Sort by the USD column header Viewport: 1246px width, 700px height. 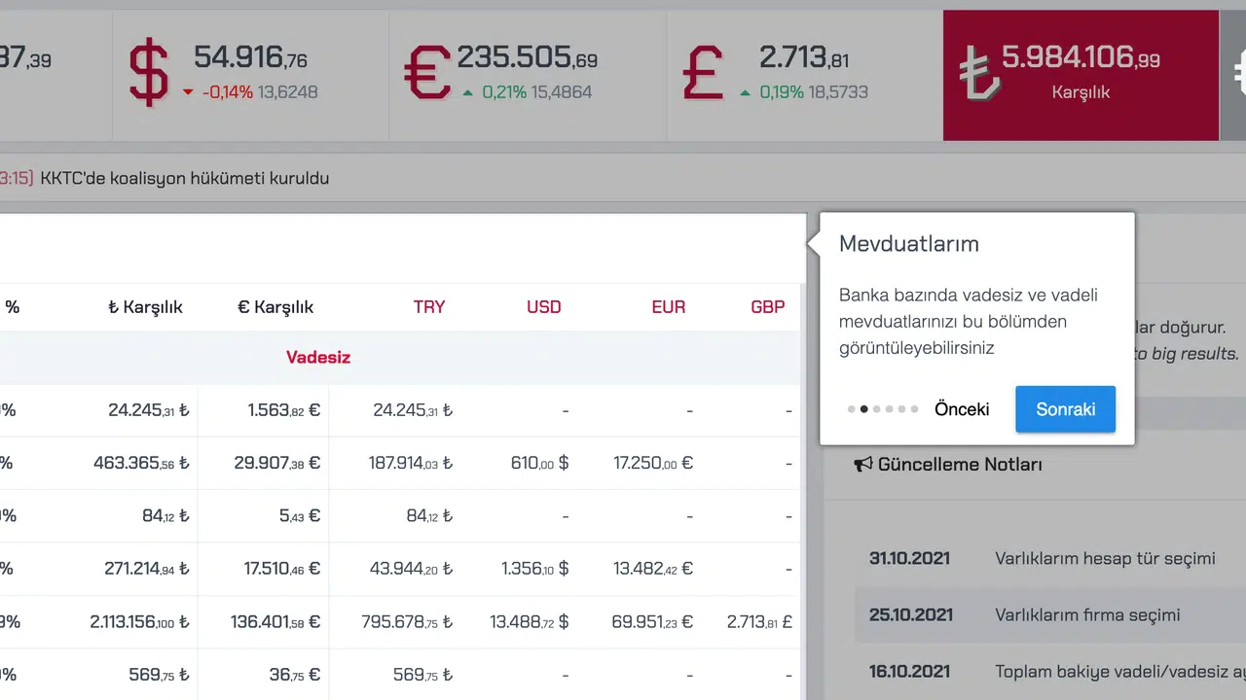tap(543, 307)
